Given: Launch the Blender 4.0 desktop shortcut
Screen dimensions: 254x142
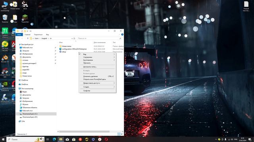Looking at the screenshot, I should [5, 59].
